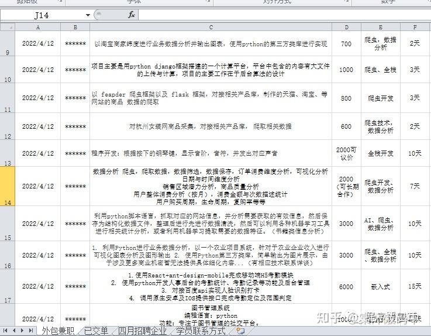Click cell '爬虫，数据分析' in row 9
The width and height of the screenshot is (431, 336).
coord(381,43)
